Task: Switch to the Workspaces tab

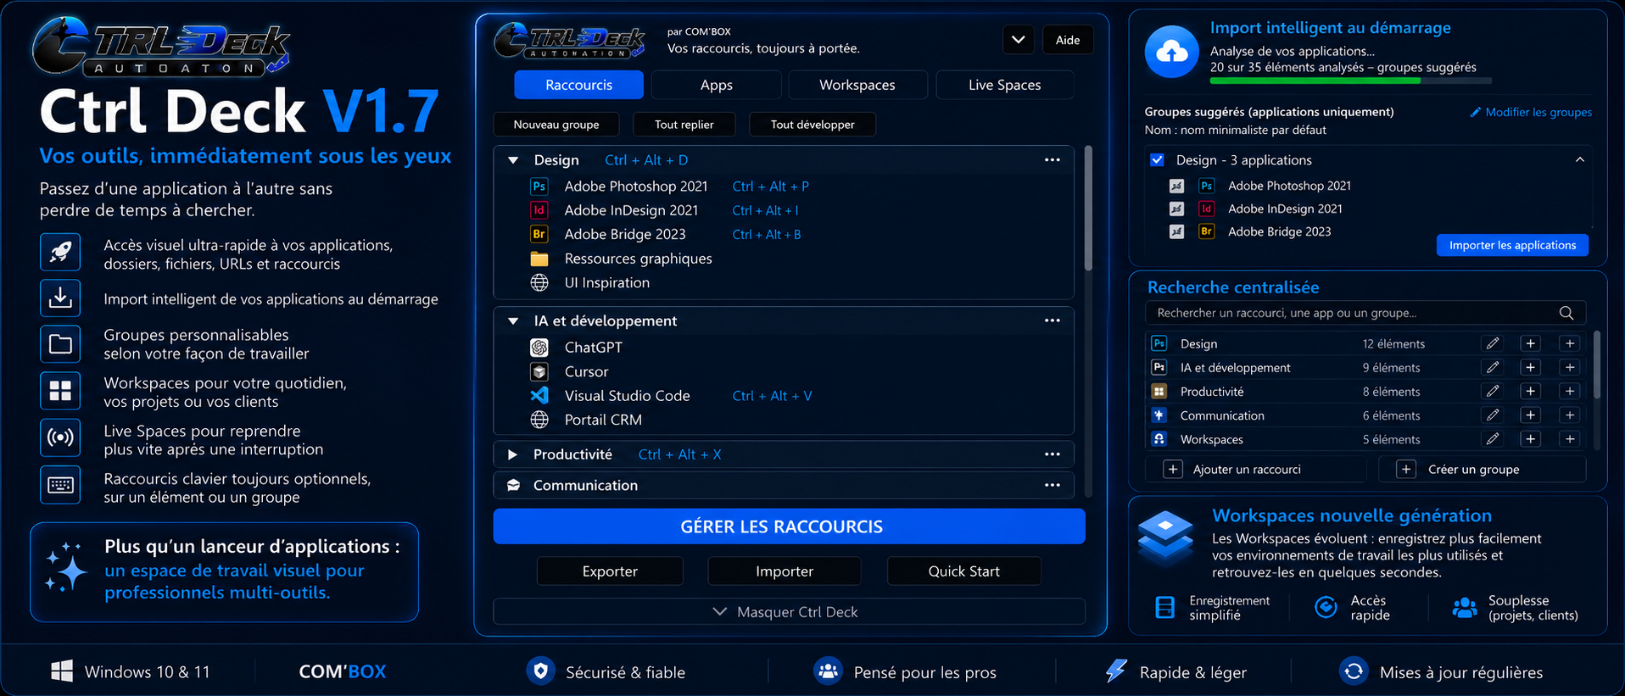Action: [x=857, y=85]
